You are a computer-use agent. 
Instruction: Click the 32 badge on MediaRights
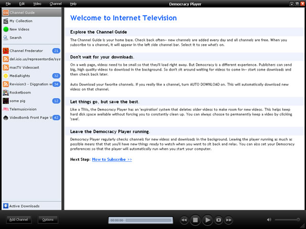(x=56, y=76)
